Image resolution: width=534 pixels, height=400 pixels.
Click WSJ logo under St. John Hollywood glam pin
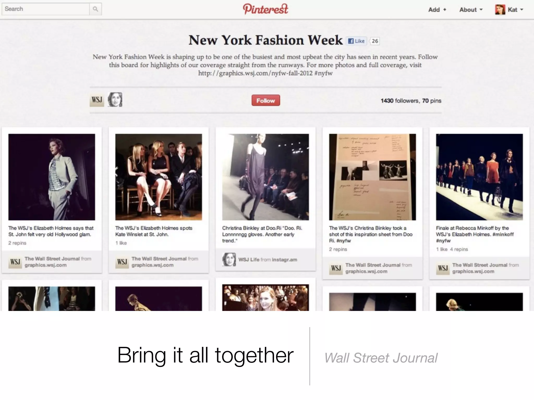point(15,262)
